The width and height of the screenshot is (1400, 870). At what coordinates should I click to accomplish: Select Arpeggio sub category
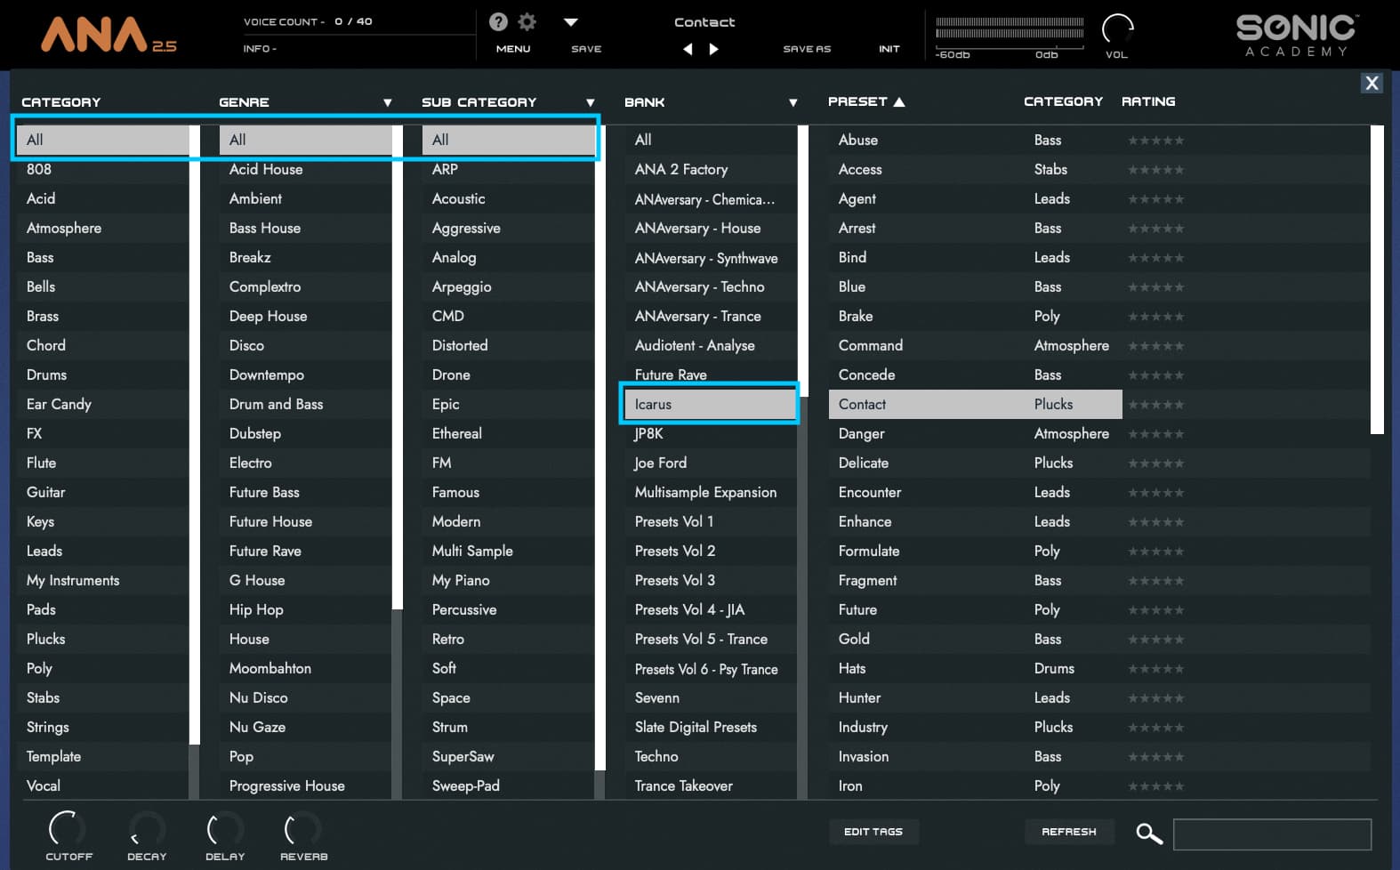(x=508, y=286)
